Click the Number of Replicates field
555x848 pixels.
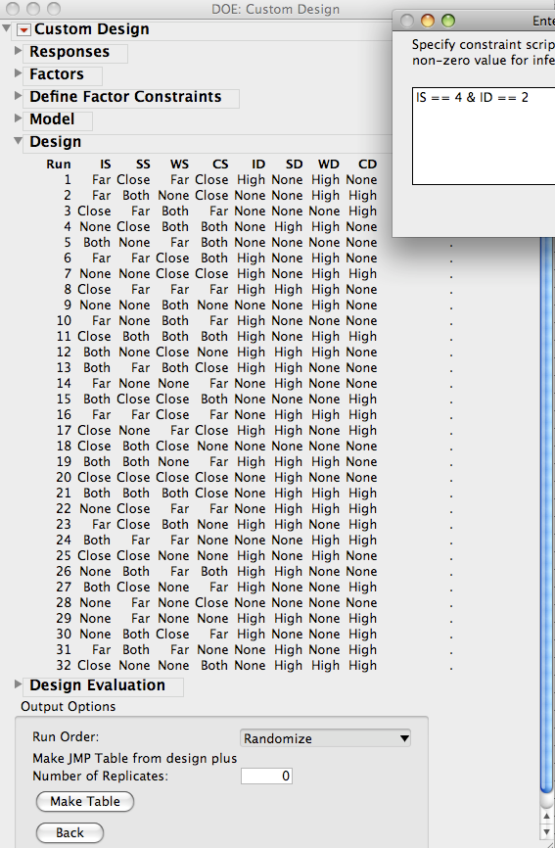pos(266,777)
